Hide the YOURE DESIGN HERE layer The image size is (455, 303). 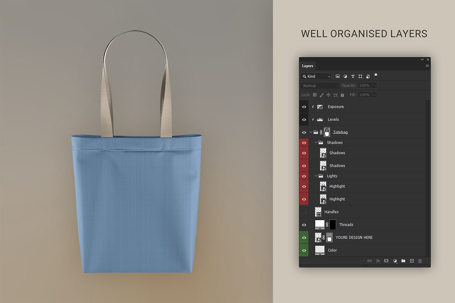(x=304, y=237)
